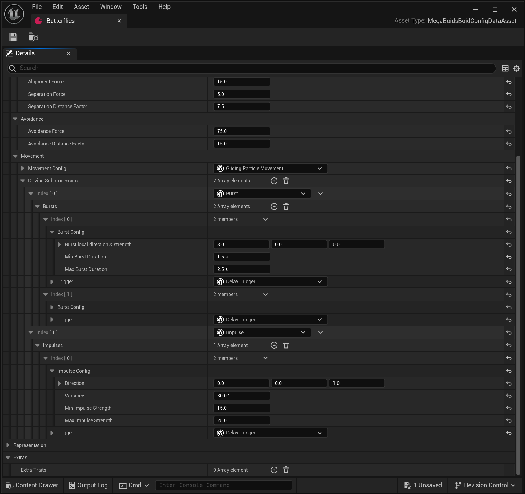This screenshot has height=494, width=525.
Task: Open Details panel display settings gear
Action: [x=516, y=68]
